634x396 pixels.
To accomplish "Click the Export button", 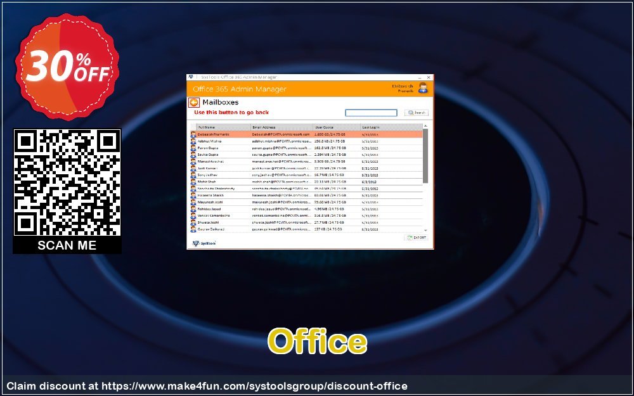I will 416,238.
